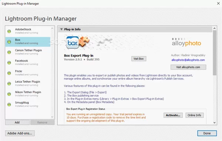This screenshot has width=222, height=141.
Task: Click the plug-in list scroll down arrow
Action: click(52, 117)
